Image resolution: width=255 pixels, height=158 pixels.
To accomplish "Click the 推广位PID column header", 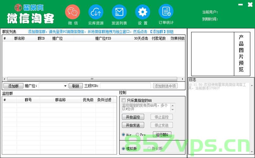I will tap(103, 39).
